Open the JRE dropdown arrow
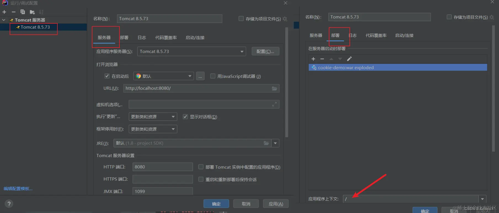 (x=275, y=143)
